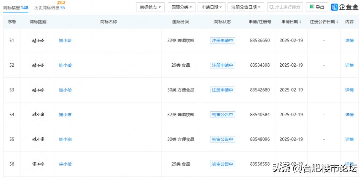Click trademark image thumbnail in row 55
Screen dimensions: 363x178
[38, 139]
